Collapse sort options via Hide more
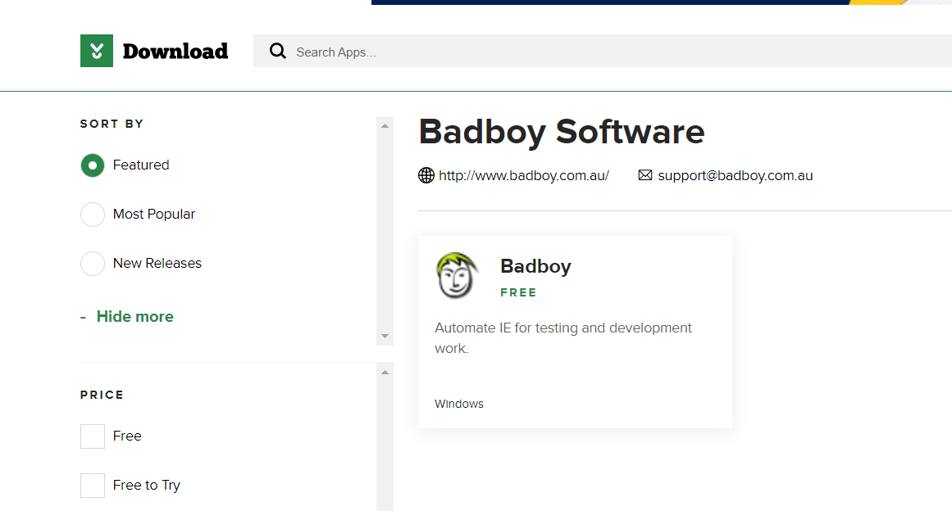 point(127,316)
